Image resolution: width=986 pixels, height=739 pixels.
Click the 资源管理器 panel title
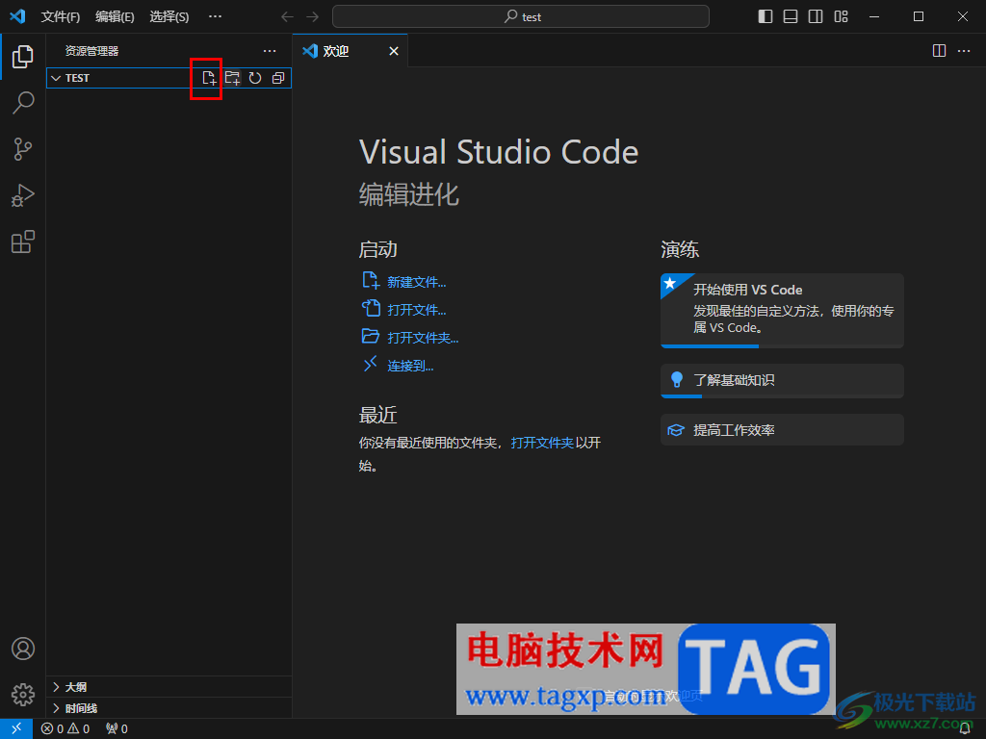pyautogui.click(x=91, y=51)
